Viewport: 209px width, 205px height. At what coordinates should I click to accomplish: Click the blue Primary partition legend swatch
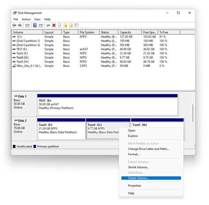(35, 146)
